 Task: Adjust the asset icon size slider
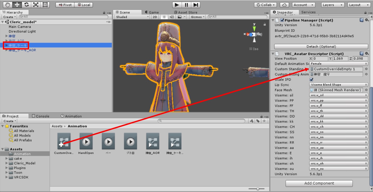coord(257,189)
